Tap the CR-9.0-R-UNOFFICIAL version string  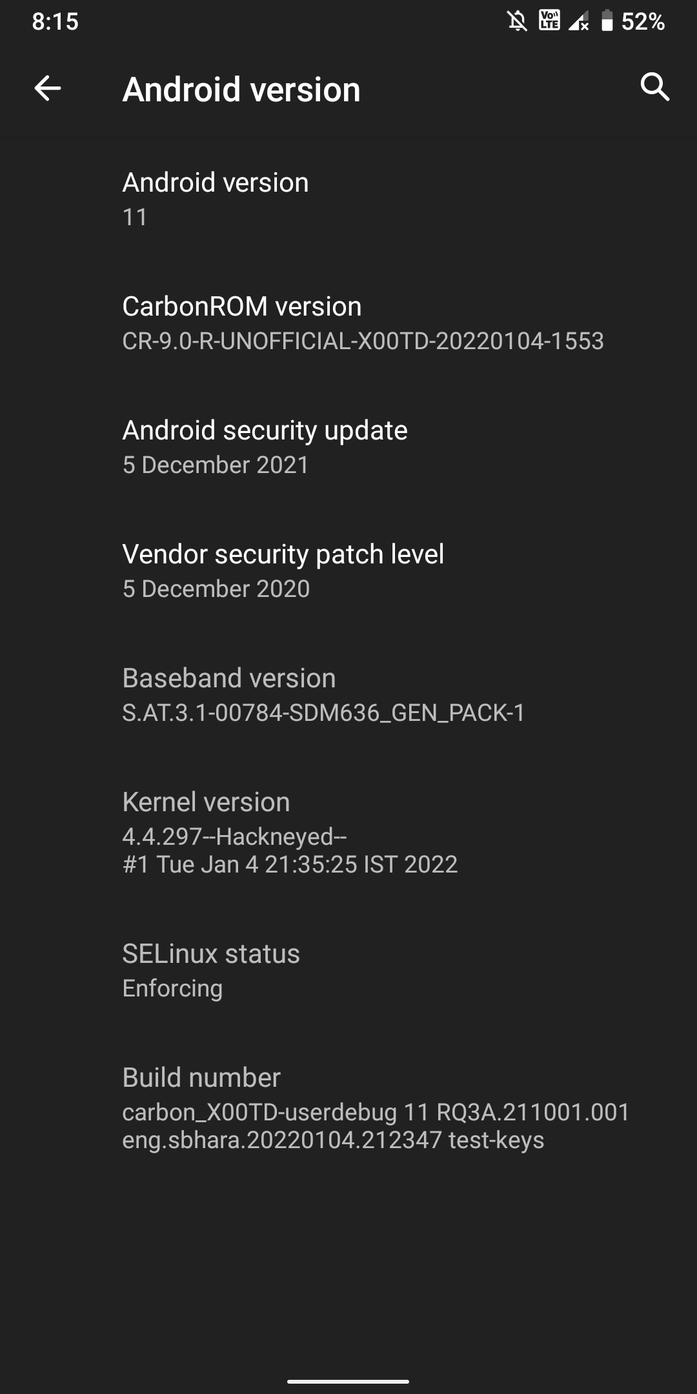click(x=363, y=341)
